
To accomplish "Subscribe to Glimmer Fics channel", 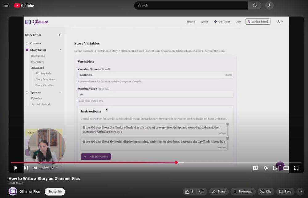I will point(55,192).
